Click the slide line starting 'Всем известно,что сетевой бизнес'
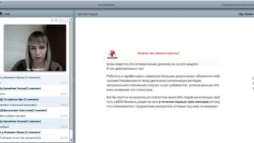Viewport: 254px width, 143px height. pos(152,64)
